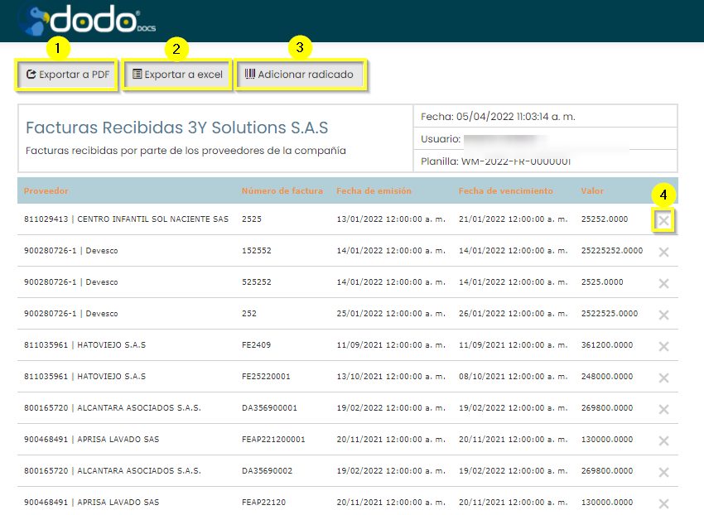
Task: Delete invoice 525252 with its X icon
Action: point(663,283)
